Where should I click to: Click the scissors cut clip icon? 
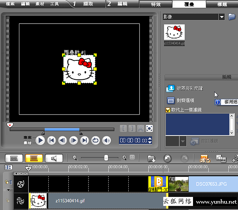pyautogui.click(x=141, y=129)
